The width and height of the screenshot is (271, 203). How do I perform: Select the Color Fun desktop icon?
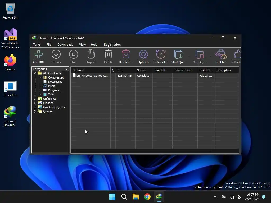(x=10, y=89)
